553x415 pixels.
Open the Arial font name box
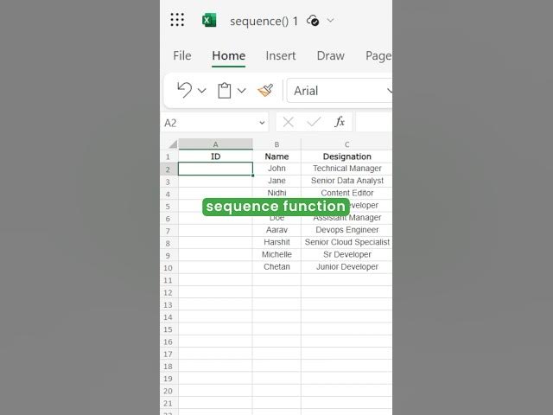(339, 91)
